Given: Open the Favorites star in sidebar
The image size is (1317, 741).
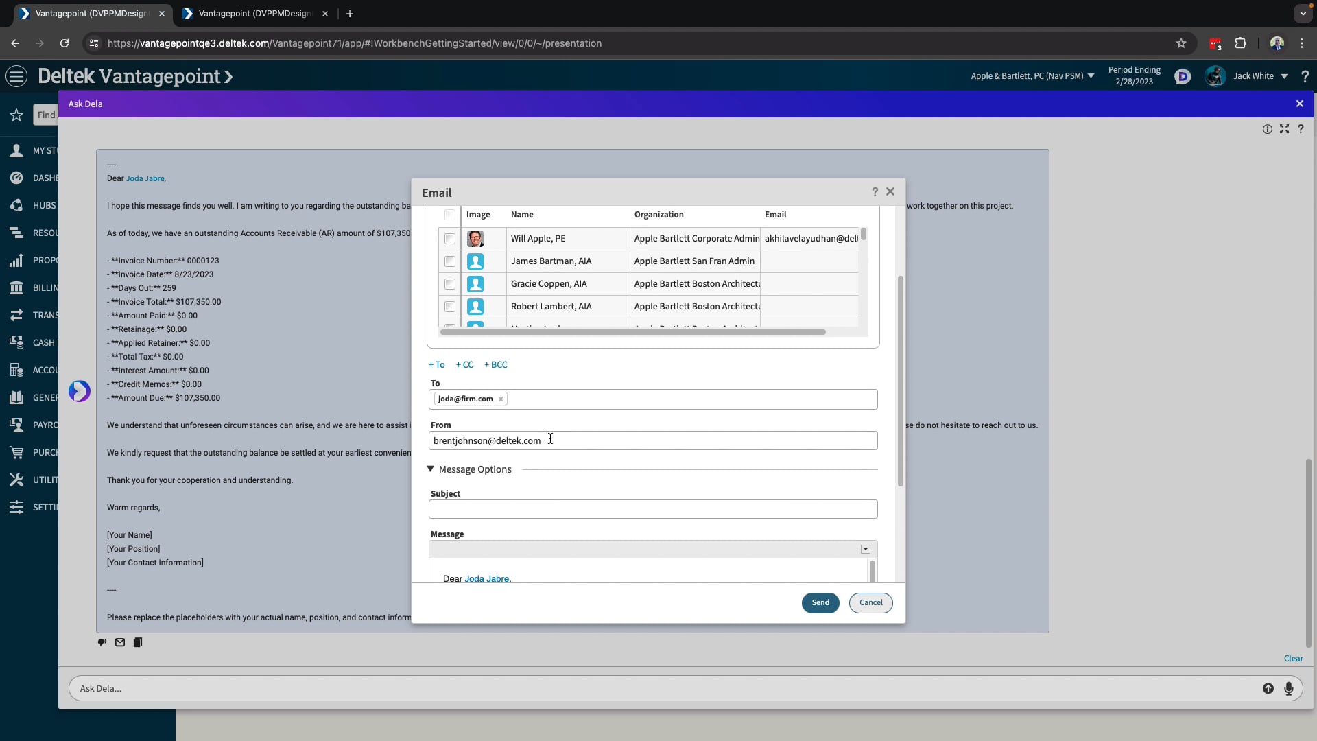Looking at the screenshot, I should tap(16, 115).
